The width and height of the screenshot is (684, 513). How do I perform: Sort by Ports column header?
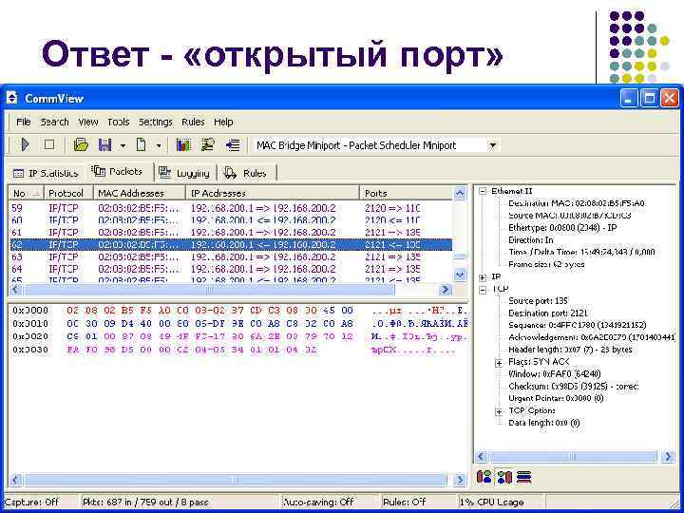click(406, 193)
